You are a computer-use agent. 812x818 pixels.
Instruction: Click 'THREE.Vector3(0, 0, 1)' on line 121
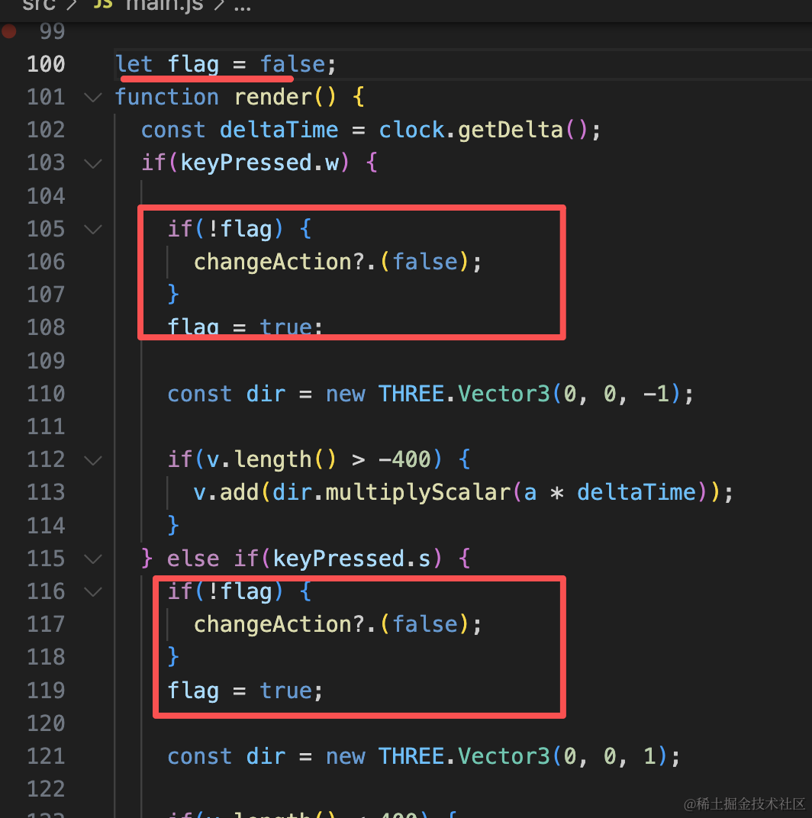pyautogui.click(x=523, y=756)
